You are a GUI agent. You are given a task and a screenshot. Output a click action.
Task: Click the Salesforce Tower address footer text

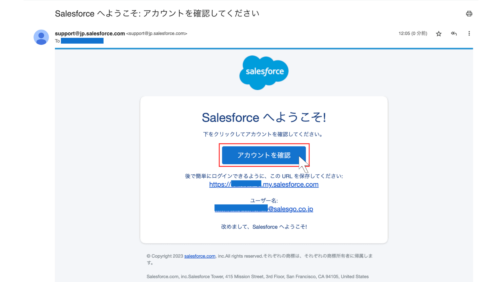tap(258, 277)
